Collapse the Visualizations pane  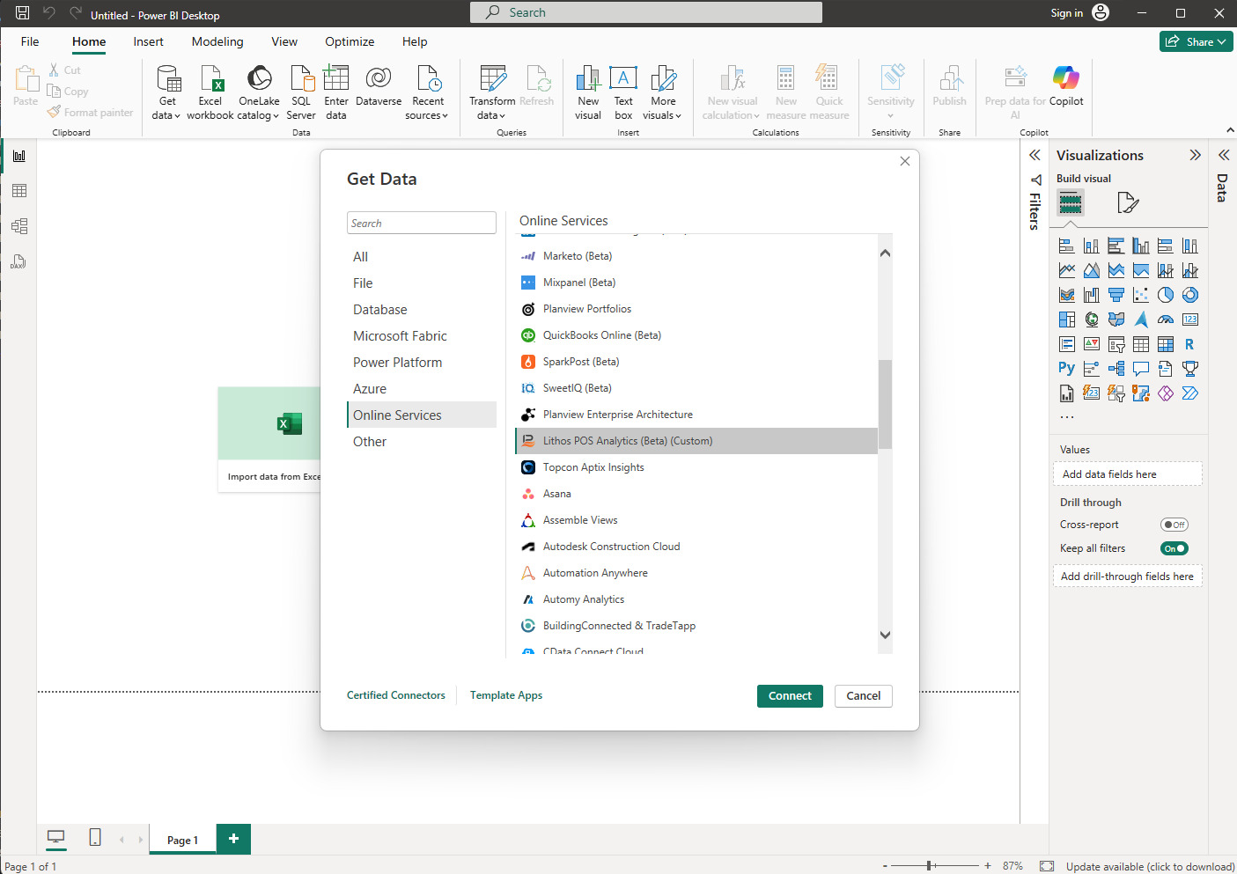point(1195,155)
